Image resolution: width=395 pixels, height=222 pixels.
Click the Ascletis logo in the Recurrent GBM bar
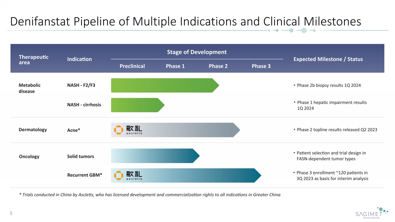[128, 175]
